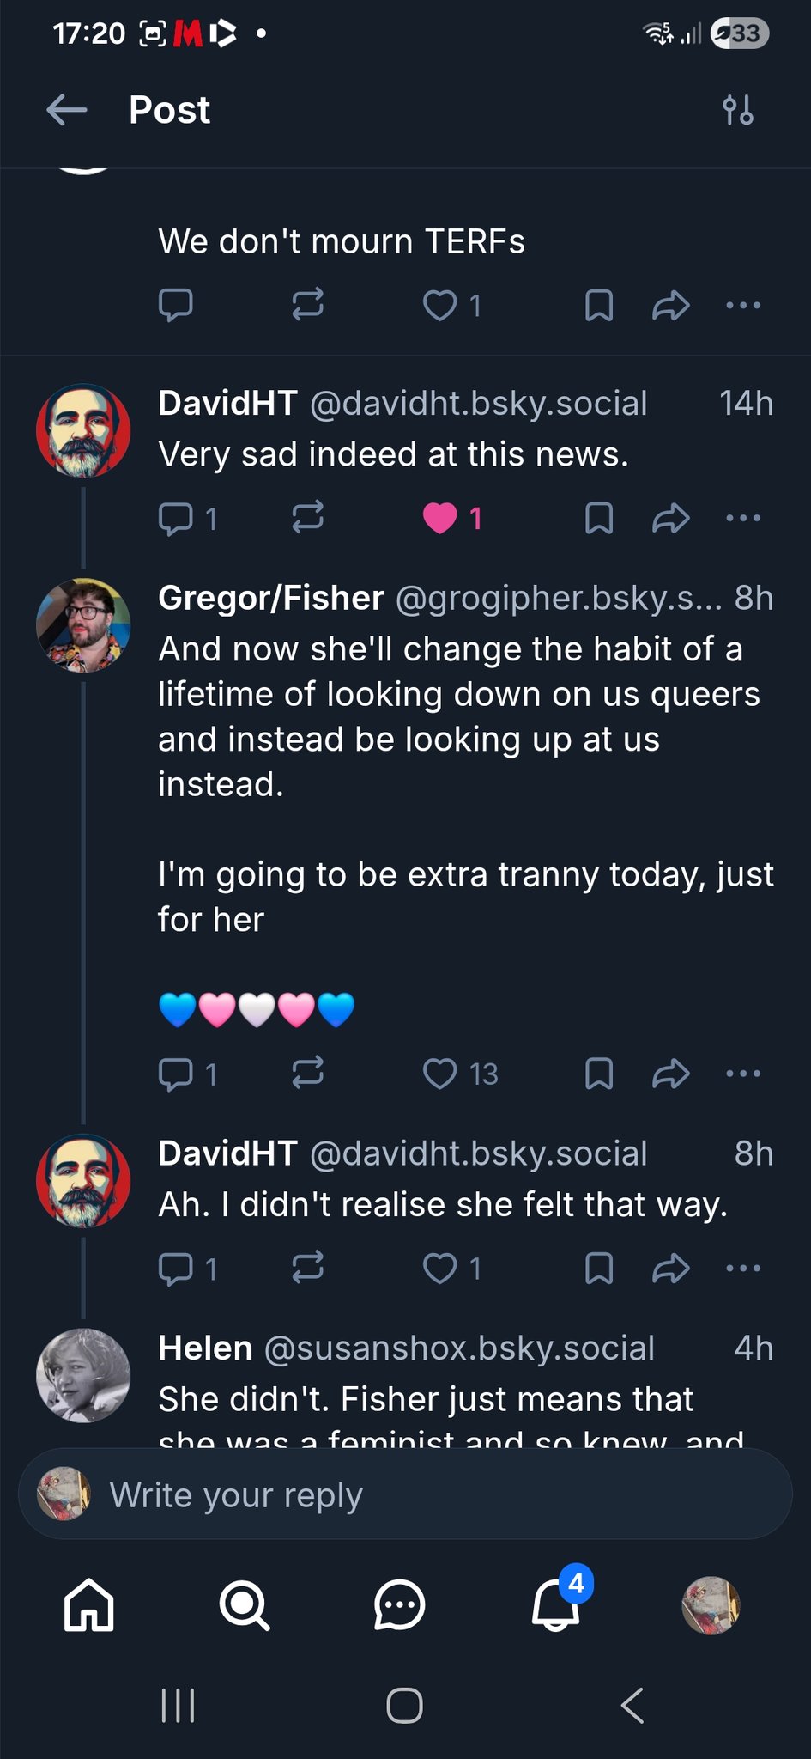811x1759 pixels.
Task: Open the Search tab in bottom navigation
Action: [245, 1605]
